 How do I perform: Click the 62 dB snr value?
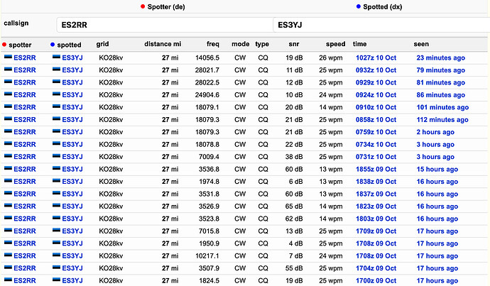pyautogui.click(x=294, y=219)
